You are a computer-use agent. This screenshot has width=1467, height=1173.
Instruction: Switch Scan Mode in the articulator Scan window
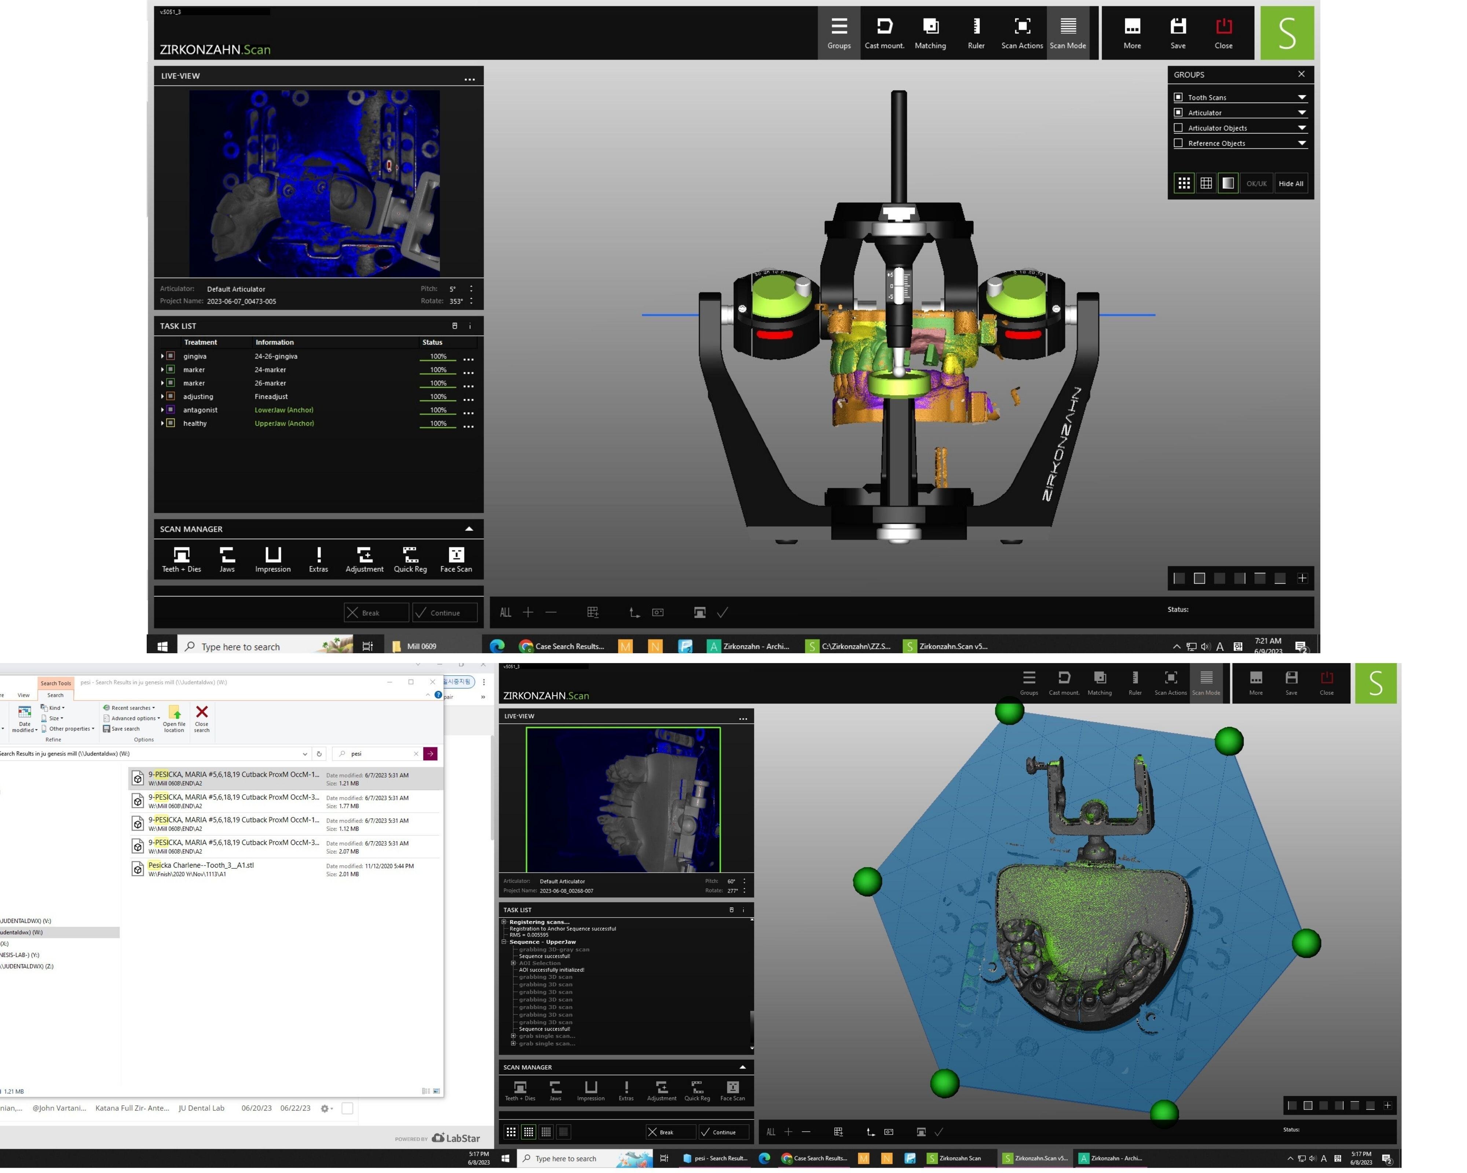coord(1068,33)
